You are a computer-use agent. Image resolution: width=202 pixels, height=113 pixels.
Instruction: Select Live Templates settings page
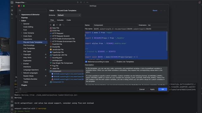pos(29,48)
